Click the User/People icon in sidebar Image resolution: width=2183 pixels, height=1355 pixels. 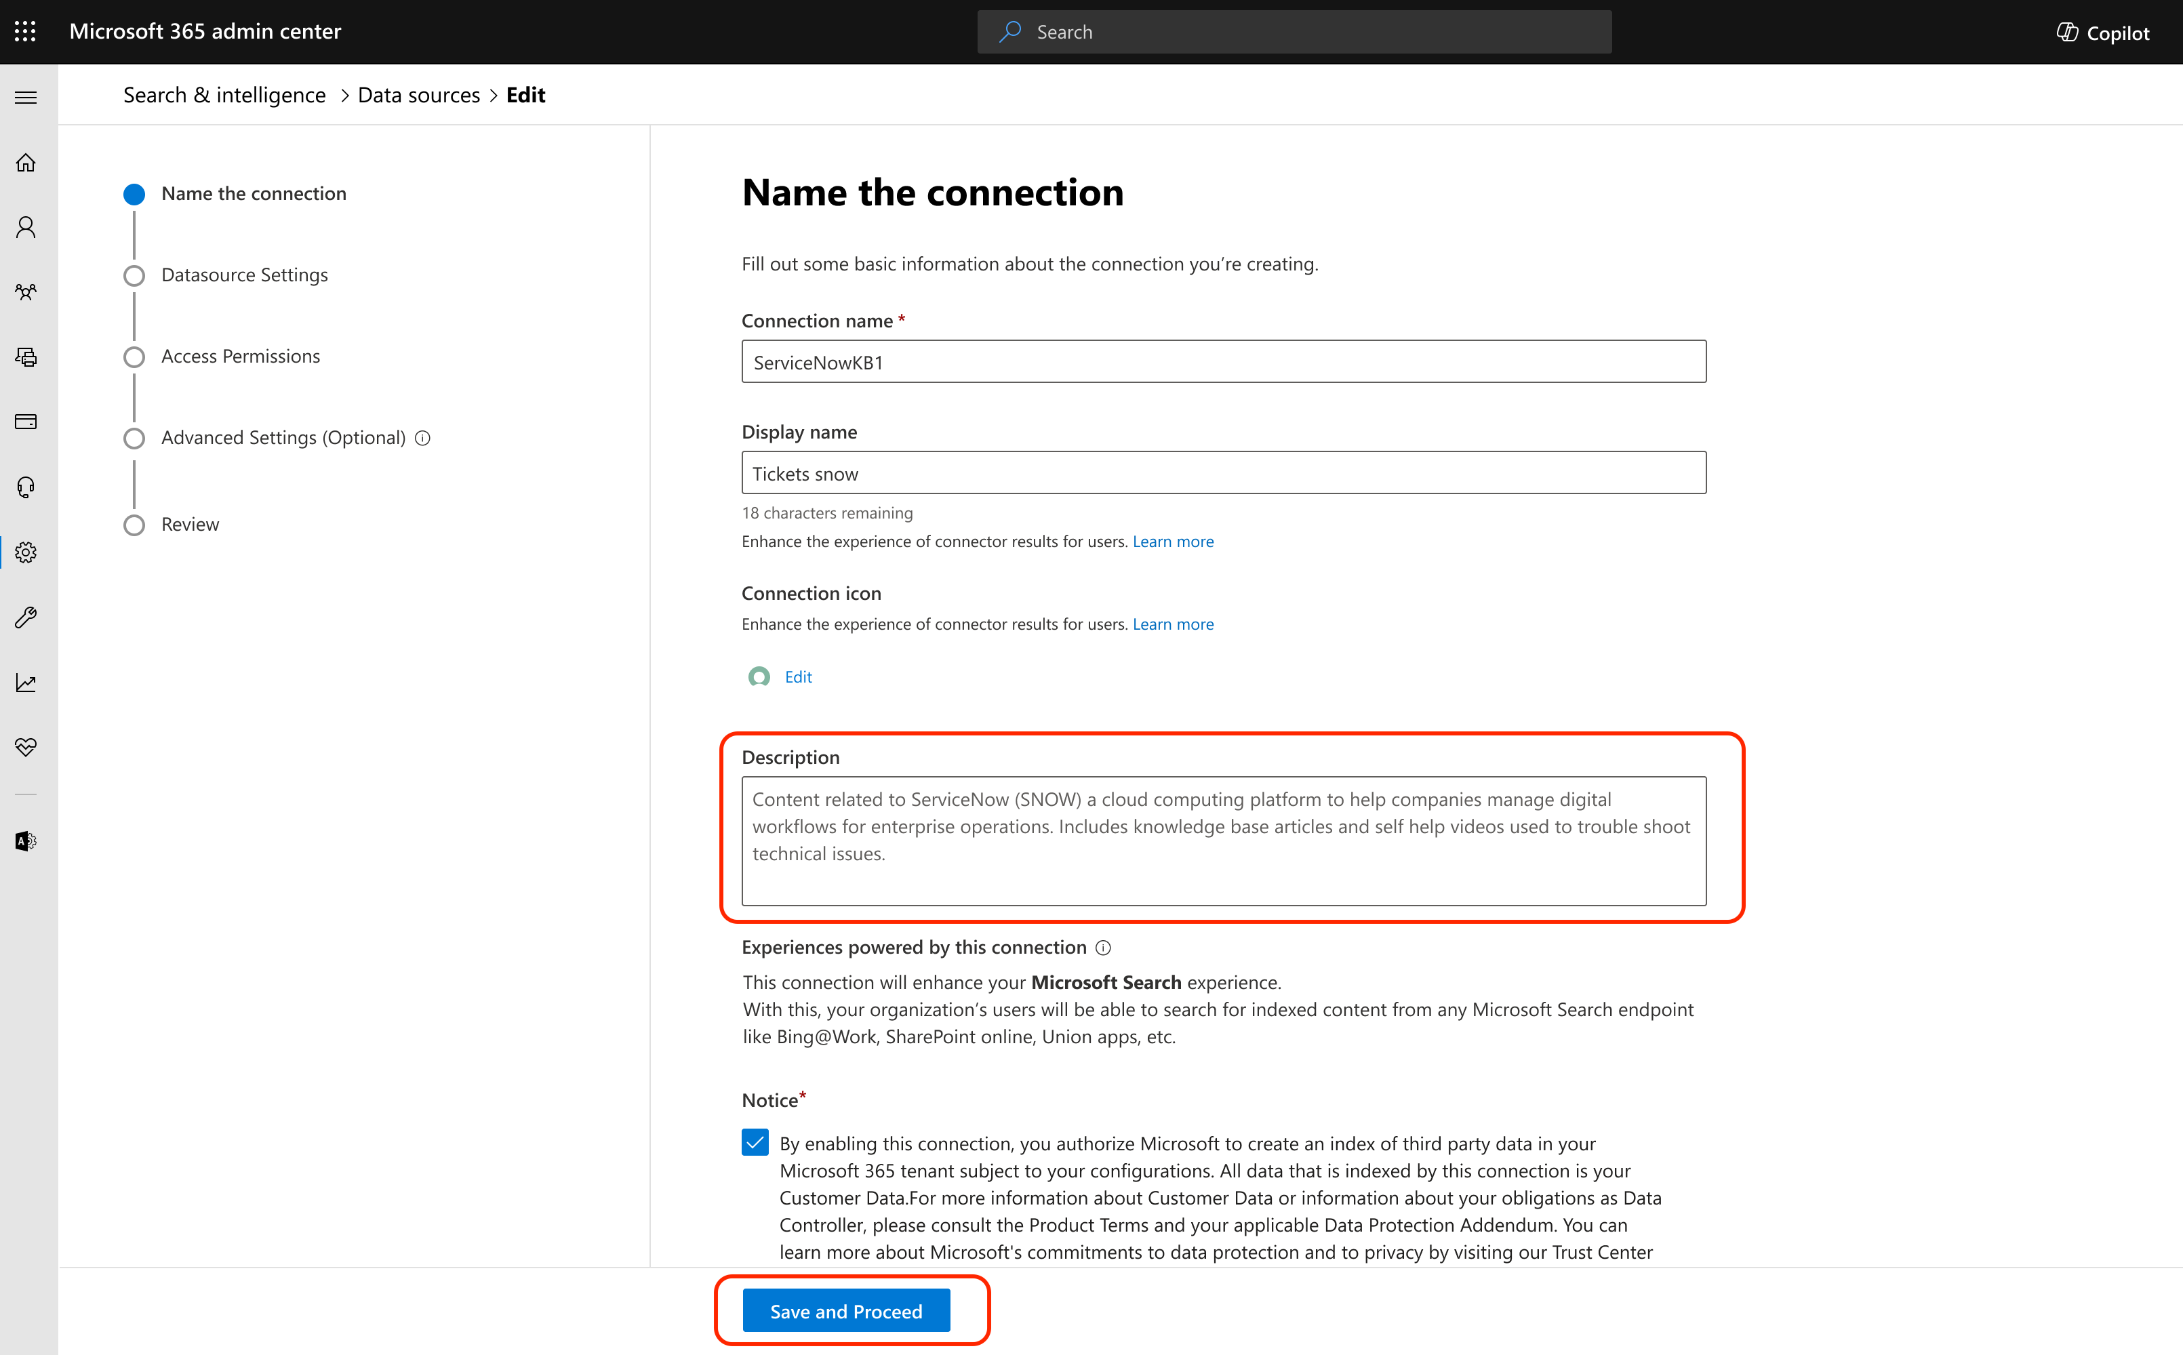tap(28, 226)
